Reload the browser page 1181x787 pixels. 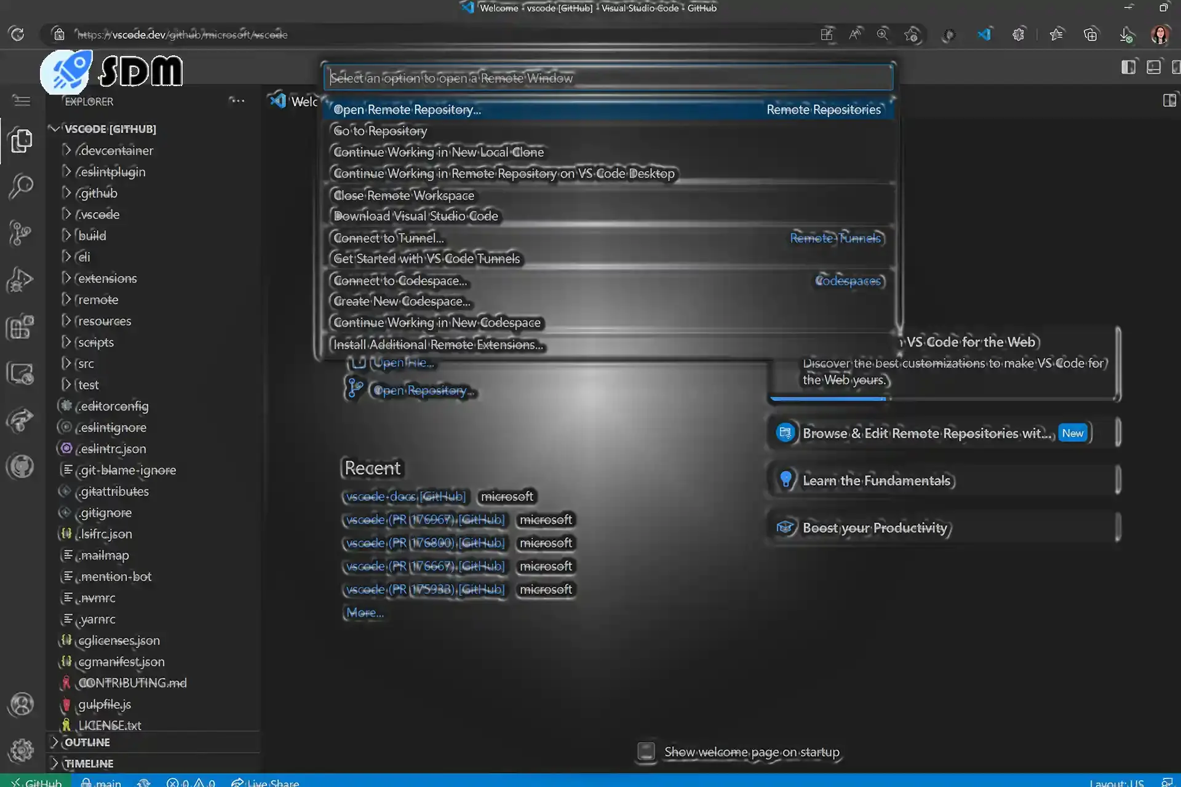coord(17,34)
